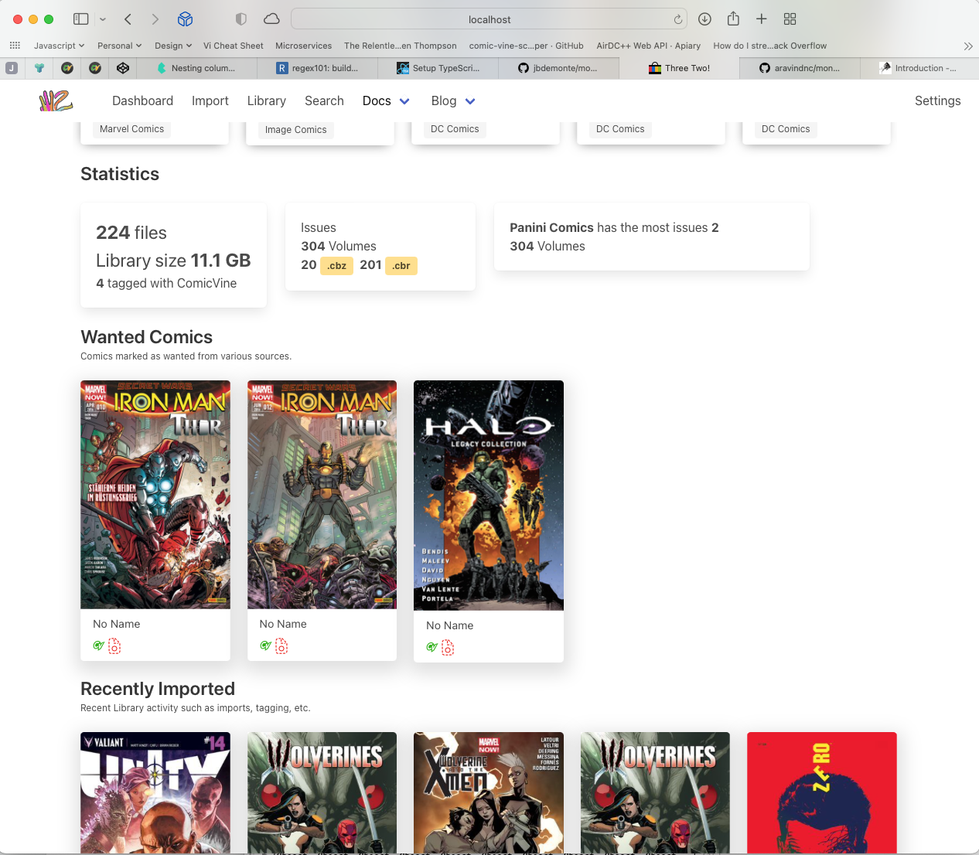This screenshot has height=855, width=979.
Task: Switch to the Three Two! tab
Action: tap(679, 68)
